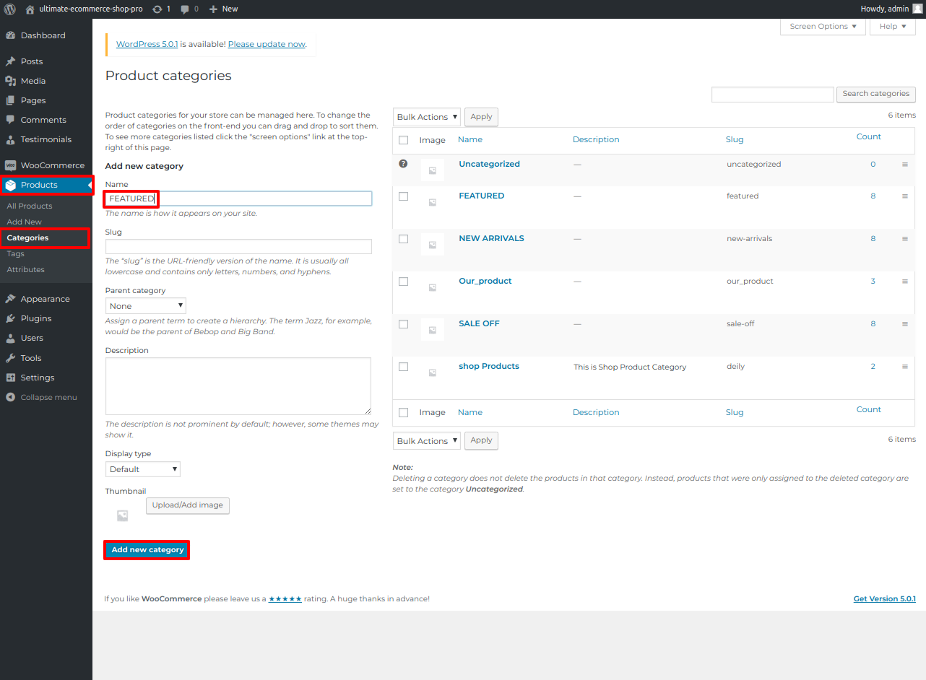Open Add New product submenu item
The width and height of the screenshot is (926, 680).
click(25, 222)
